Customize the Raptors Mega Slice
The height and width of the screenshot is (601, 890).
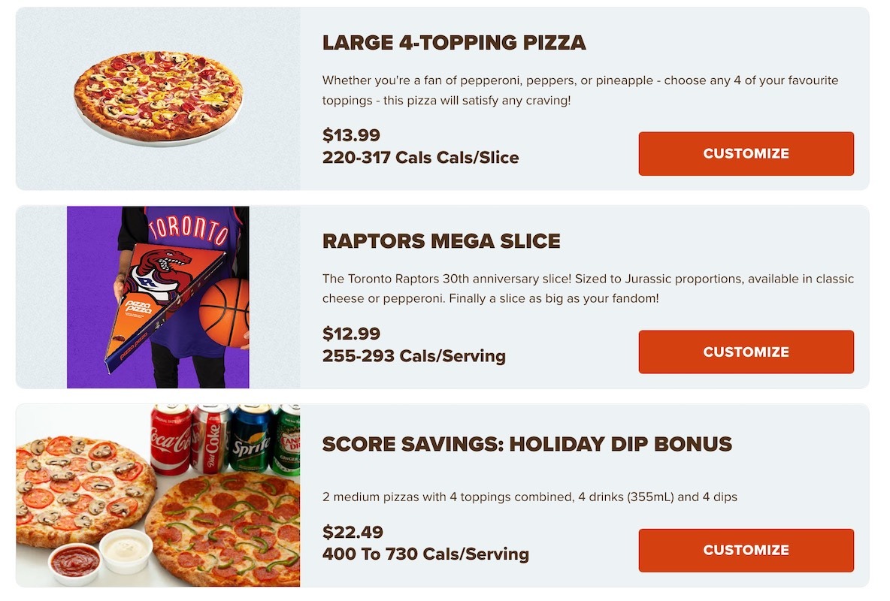click(x=746, y=352)
